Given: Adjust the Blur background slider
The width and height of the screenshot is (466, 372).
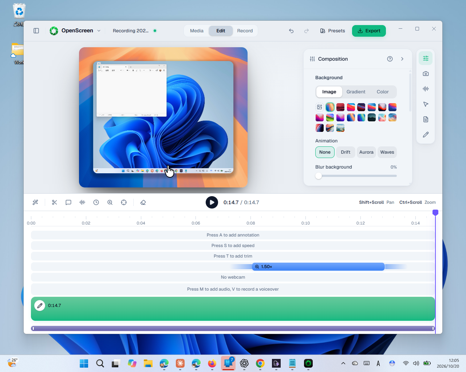Looking at the screenshot, I should [356, 176].
